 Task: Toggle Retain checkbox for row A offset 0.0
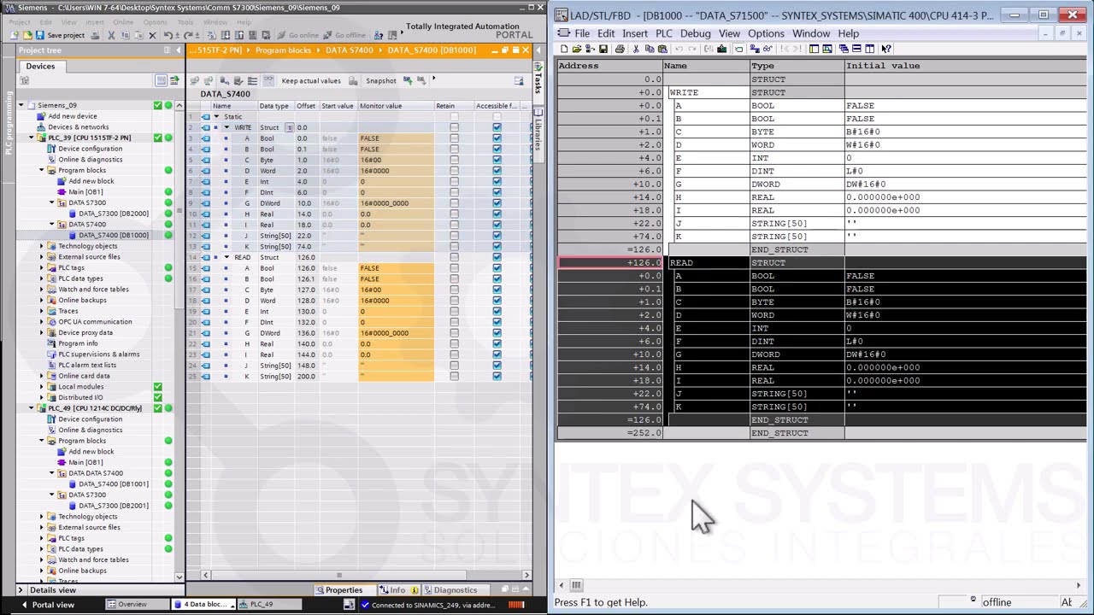454,138
